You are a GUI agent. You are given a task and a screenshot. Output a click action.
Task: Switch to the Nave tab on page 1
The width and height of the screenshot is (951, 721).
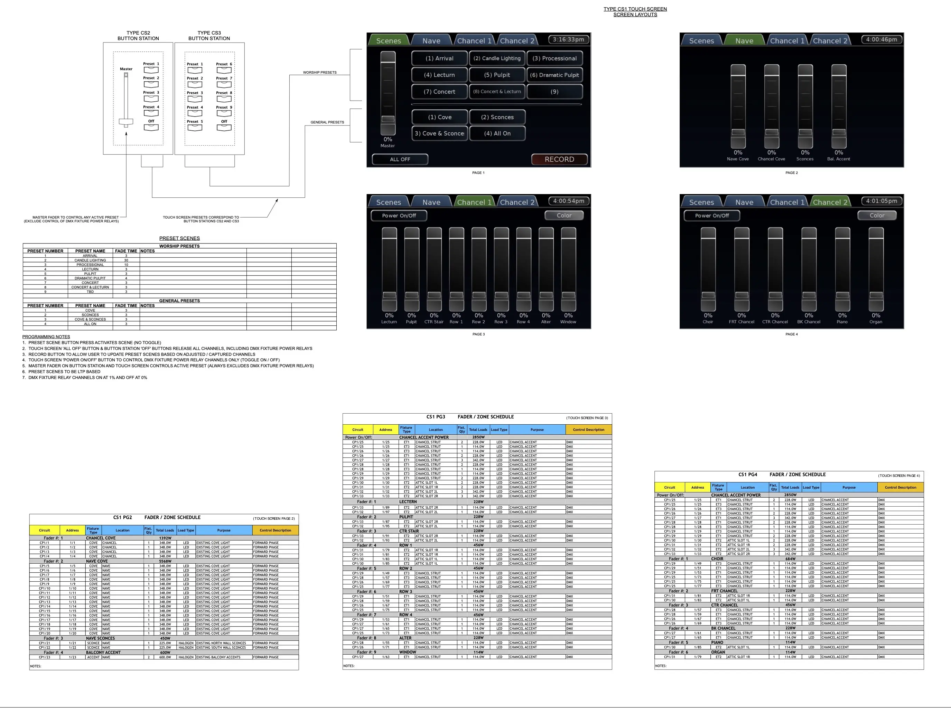[431, 40]
